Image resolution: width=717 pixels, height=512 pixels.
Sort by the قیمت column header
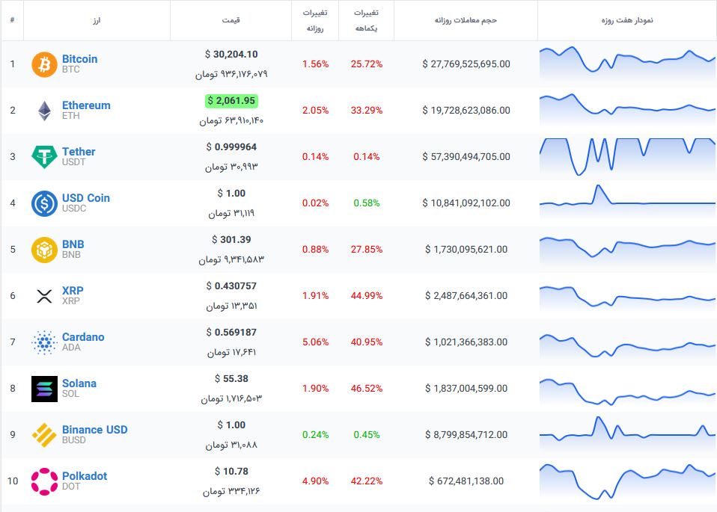pos(231,20)
